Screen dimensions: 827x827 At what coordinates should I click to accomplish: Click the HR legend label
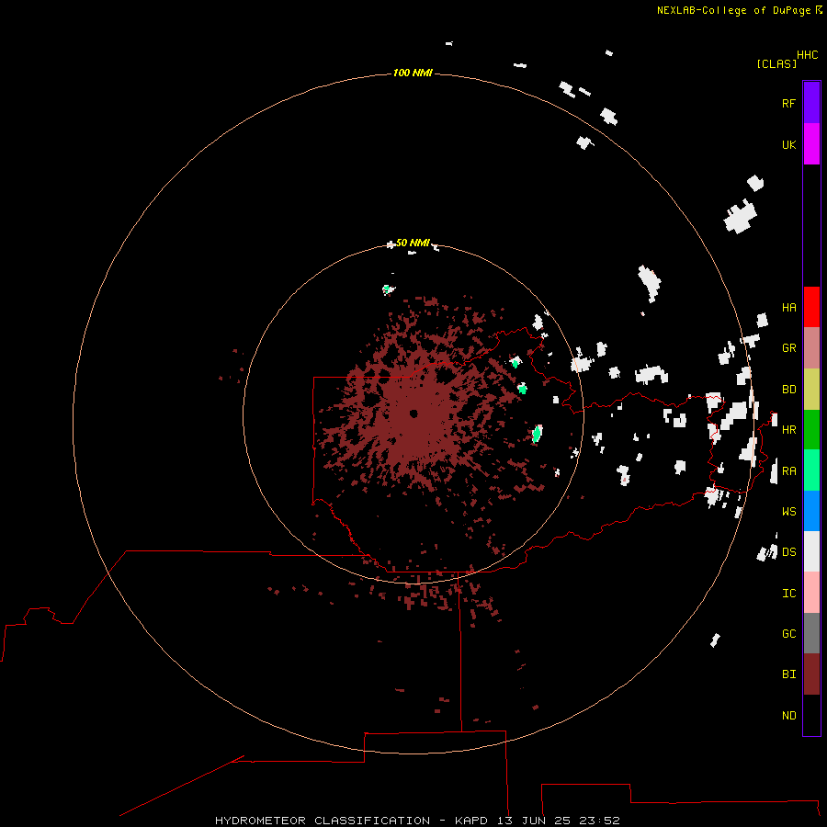point(788,430)
